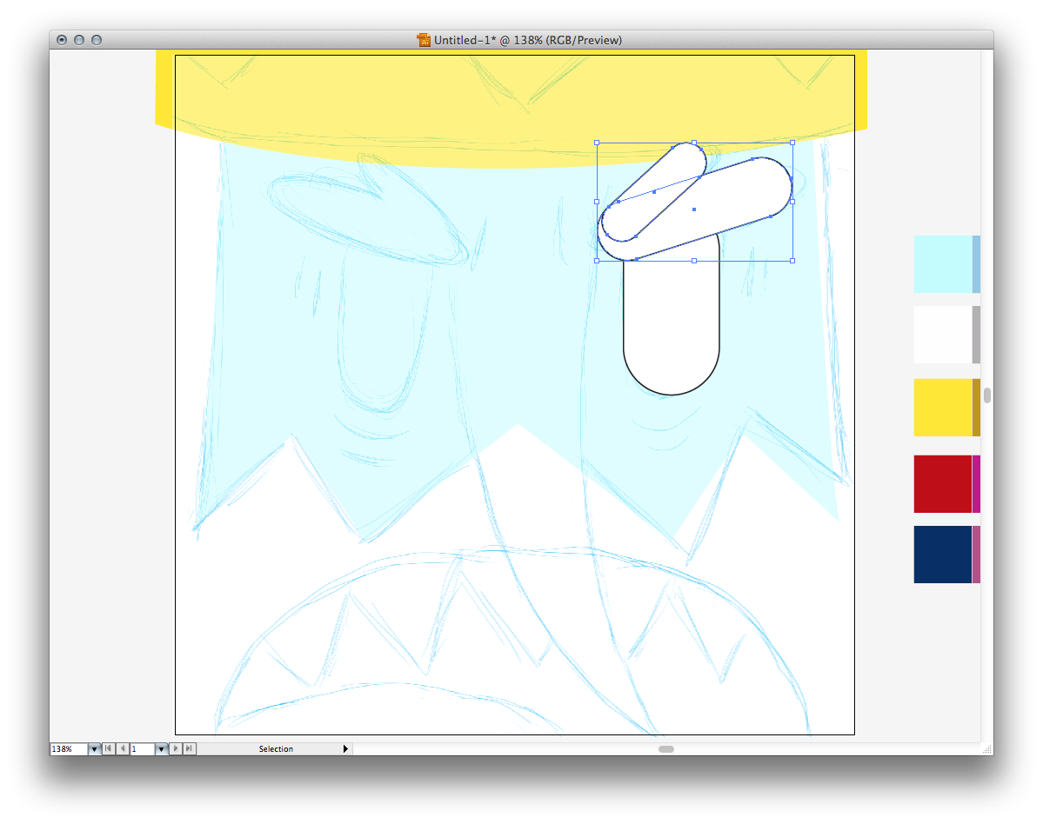Pick the navy blue color swatch
The image size is (1043, 824).
point(942,555)
